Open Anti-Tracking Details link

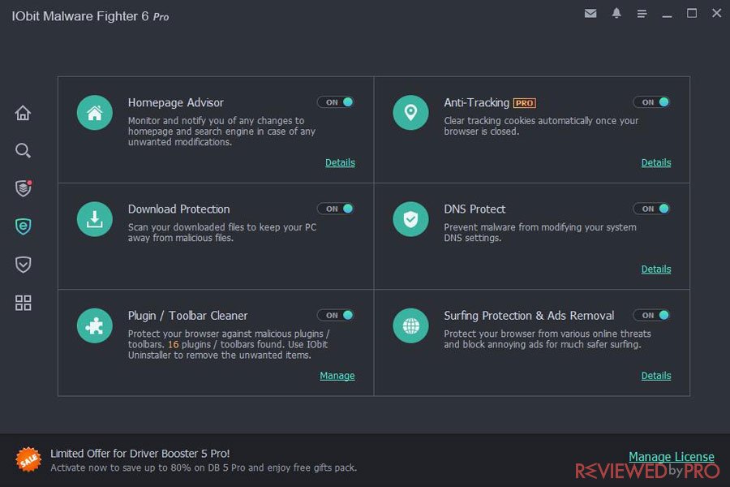pos(656,162)
